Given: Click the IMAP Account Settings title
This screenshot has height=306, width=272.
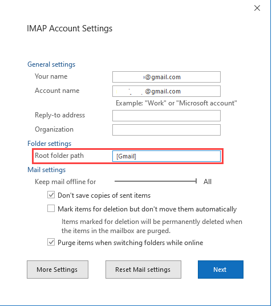Looking at the screenshot, I should pyautogui.click(x=70, y=28).
